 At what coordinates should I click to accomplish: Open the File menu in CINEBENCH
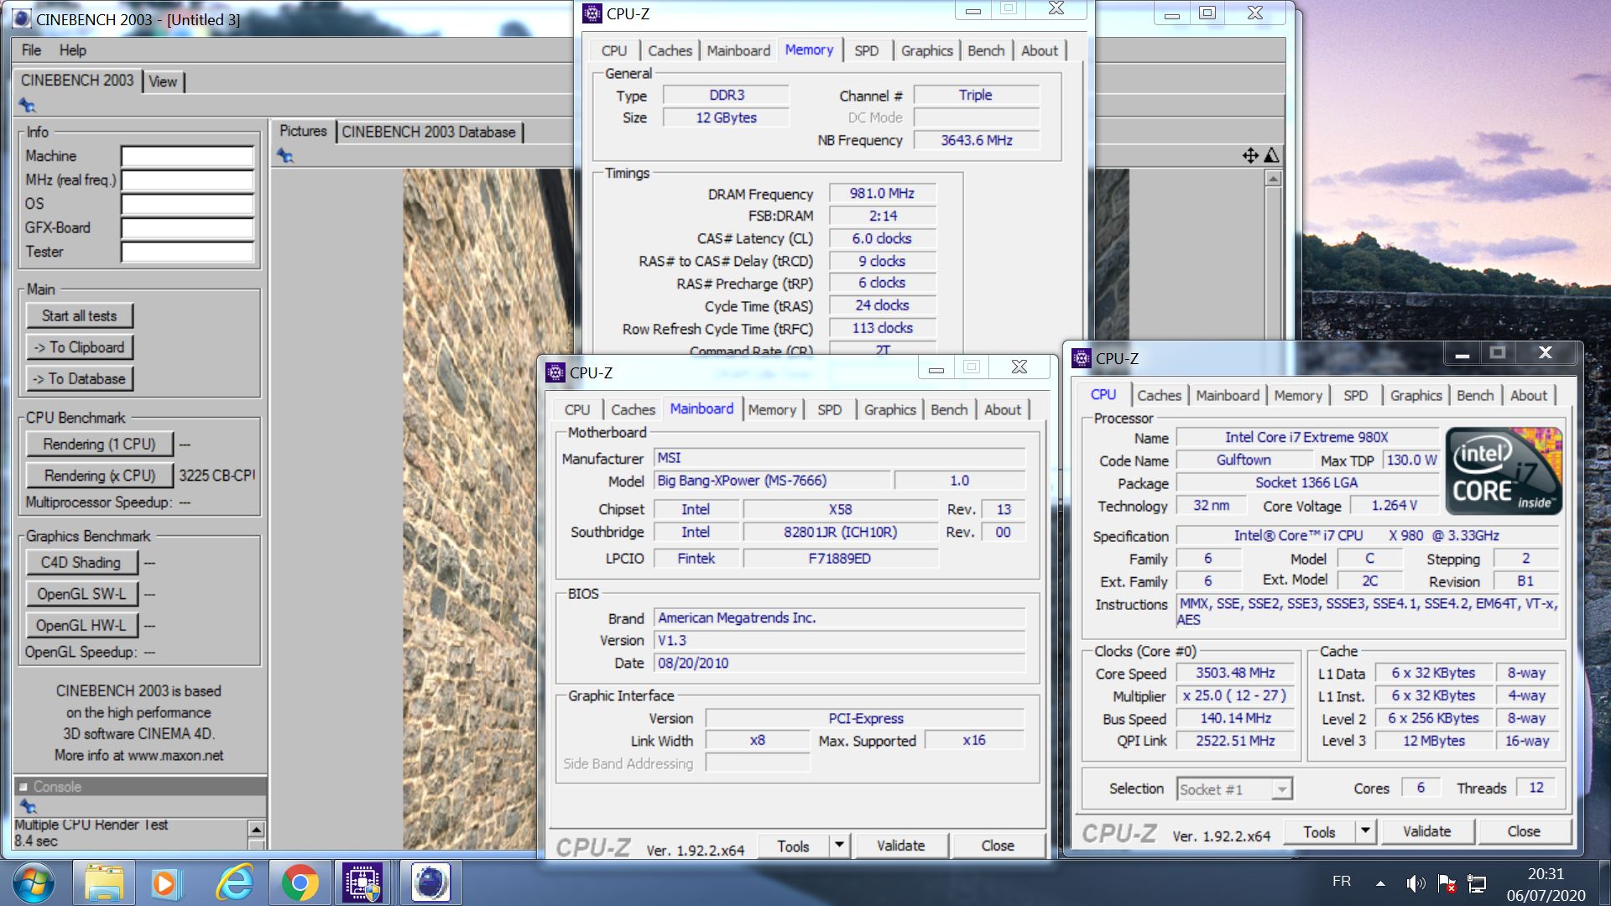[31, 49]
